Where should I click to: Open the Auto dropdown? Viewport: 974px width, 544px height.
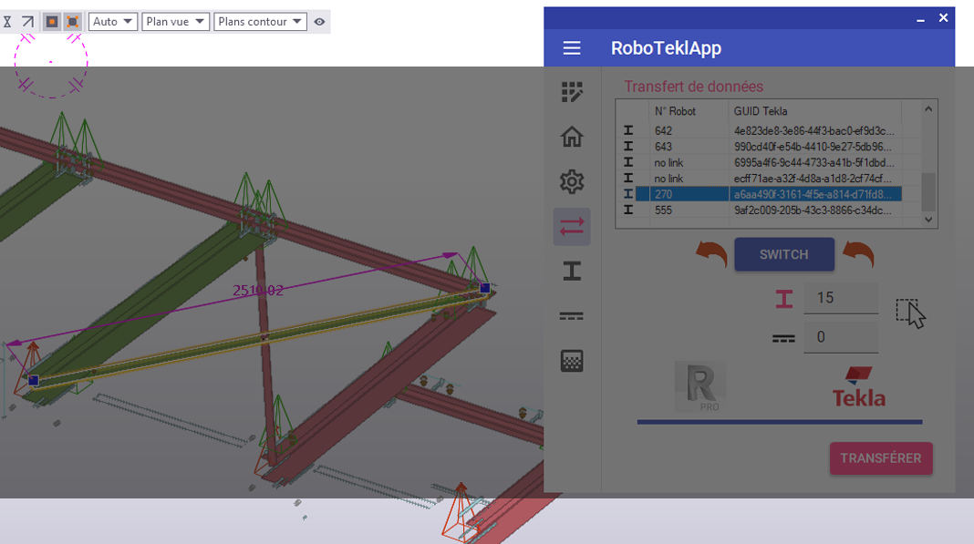pos(113,22)
